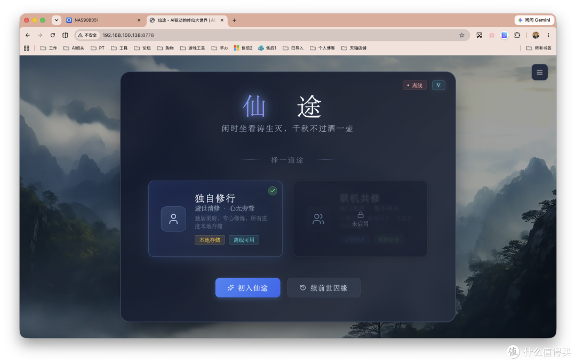Open the 工具 bookmark folder

tap(119, 48)
